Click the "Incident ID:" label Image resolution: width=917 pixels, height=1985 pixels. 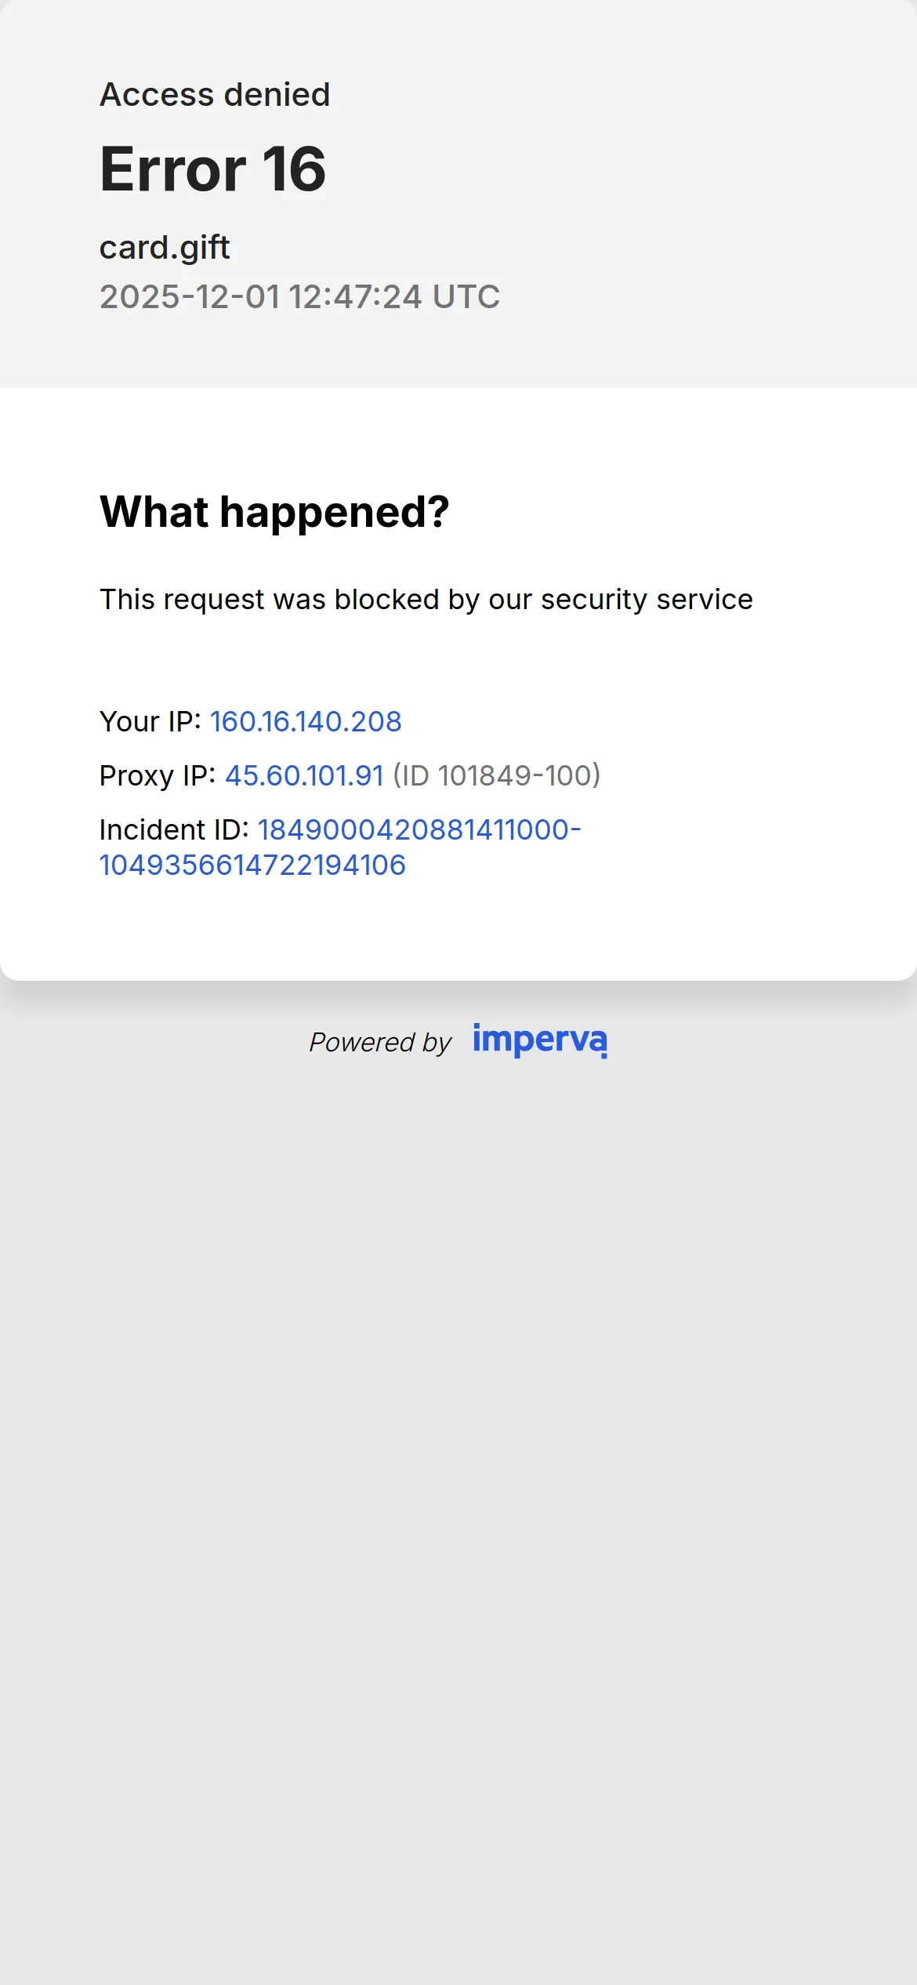(174, 829)
